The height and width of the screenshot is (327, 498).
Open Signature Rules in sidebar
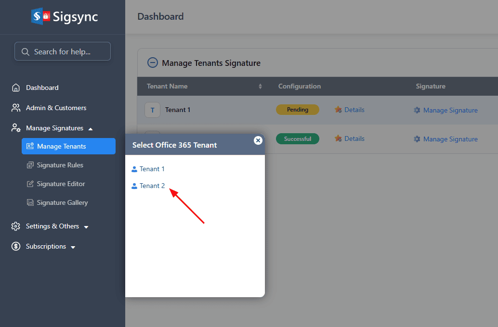[x=60, y=165]
